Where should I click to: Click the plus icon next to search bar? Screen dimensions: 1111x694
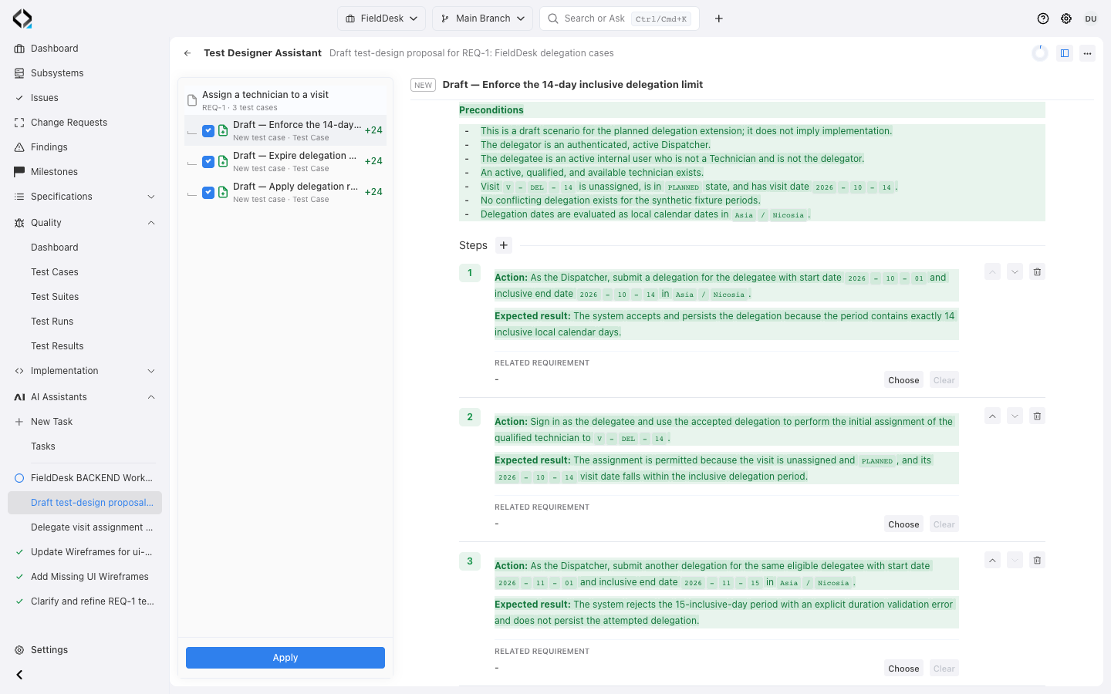coord(719,19)
